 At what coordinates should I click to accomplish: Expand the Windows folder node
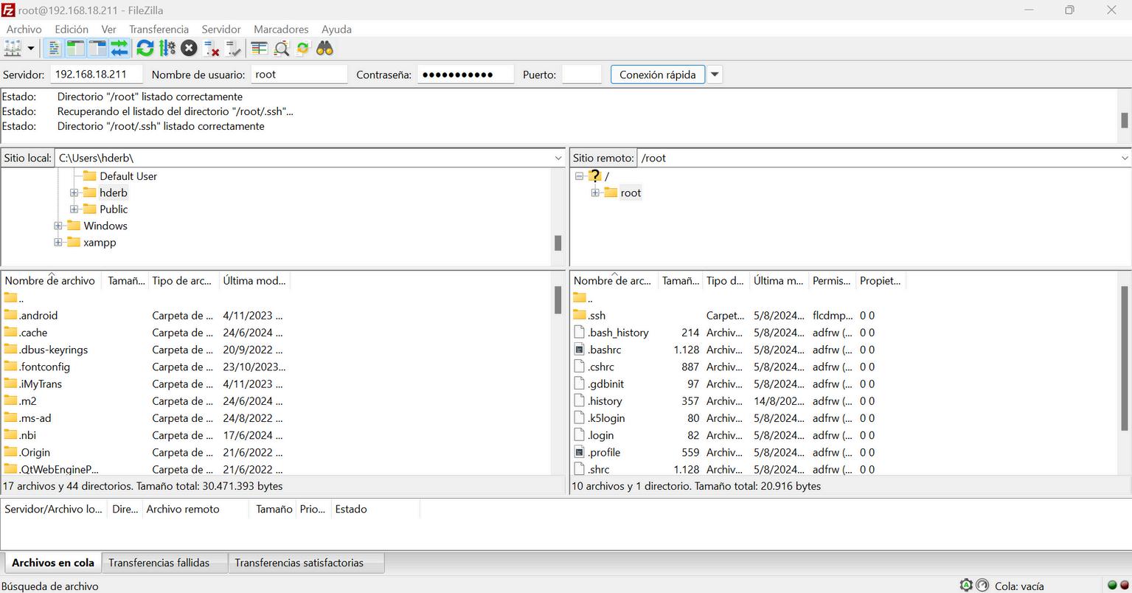pyautogui.click(x=58, y=226)
